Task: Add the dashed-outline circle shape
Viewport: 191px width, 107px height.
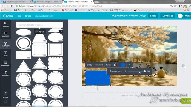Action: pos(56,78)
